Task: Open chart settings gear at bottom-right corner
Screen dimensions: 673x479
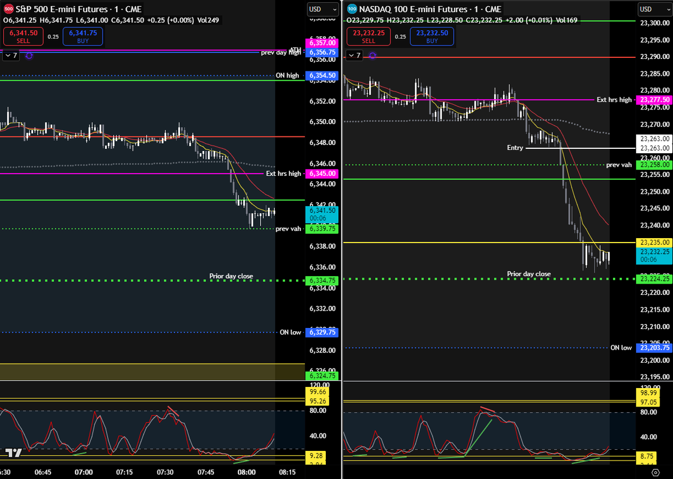Action: (655, 473)
